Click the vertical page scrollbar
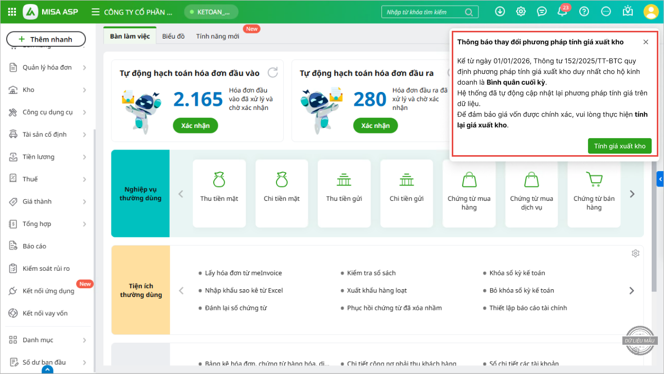This screenshot has height=374, width=664. click(x=654, y=231)
